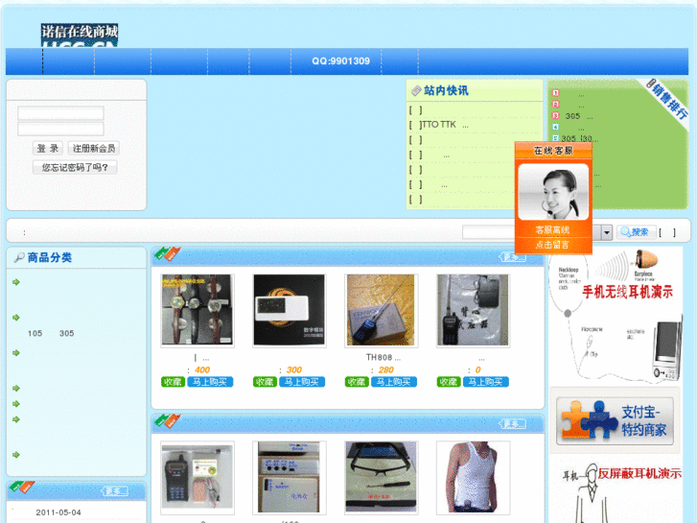This screenshot has width=697, height=523.
Task: Click the 在线客服 widget header
Action: [x=553, y=151]
